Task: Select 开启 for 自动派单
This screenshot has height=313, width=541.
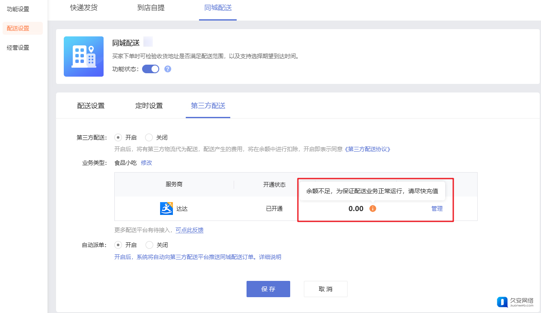Action: [x=118, y=245]
